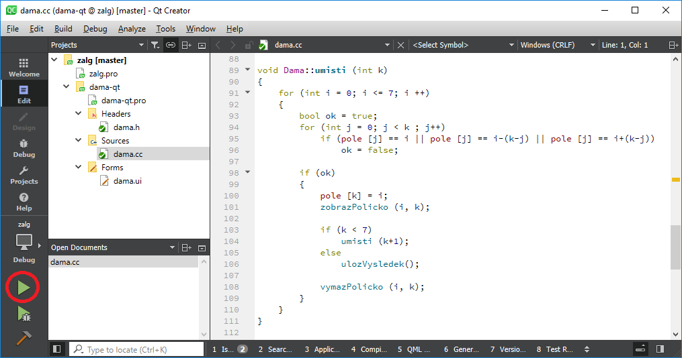This screenshot has width=682, height=358.
Task: Toggle synchronize with editor link icon
Action: click(x=171, y=45)
